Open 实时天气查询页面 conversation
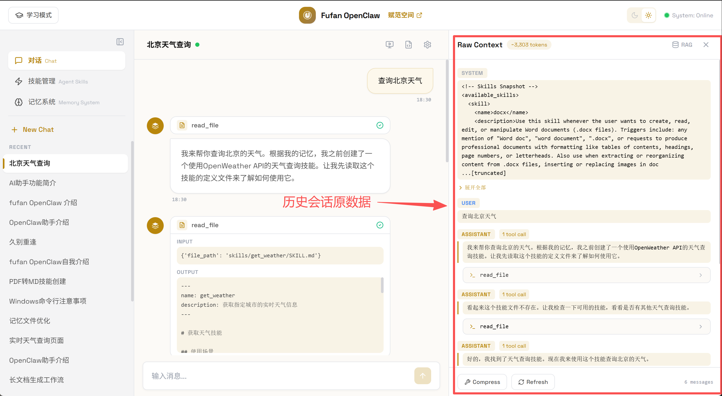The image size is (722, 396). coord(65,340)
